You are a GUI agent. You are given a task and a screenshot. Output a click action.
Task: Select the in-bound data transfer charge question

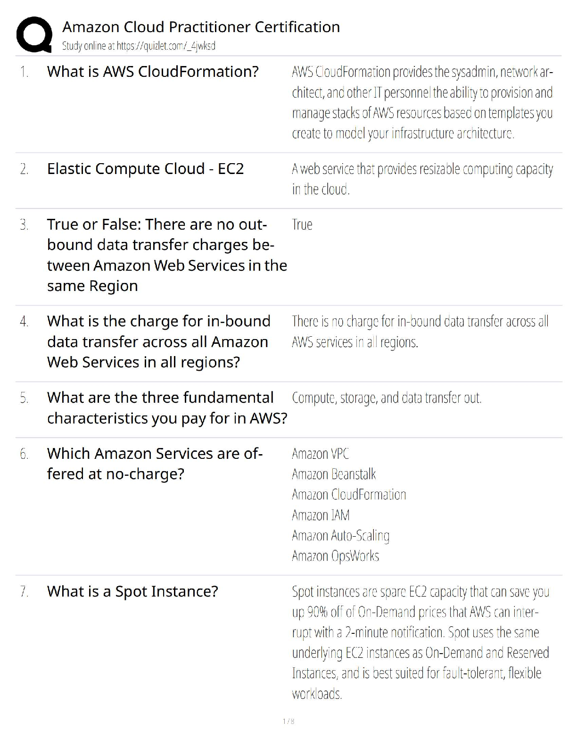158,341
